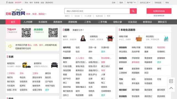177x99 pixels.
Task: Click the 维修保养 vehicle link
Action: click(36, 86)
